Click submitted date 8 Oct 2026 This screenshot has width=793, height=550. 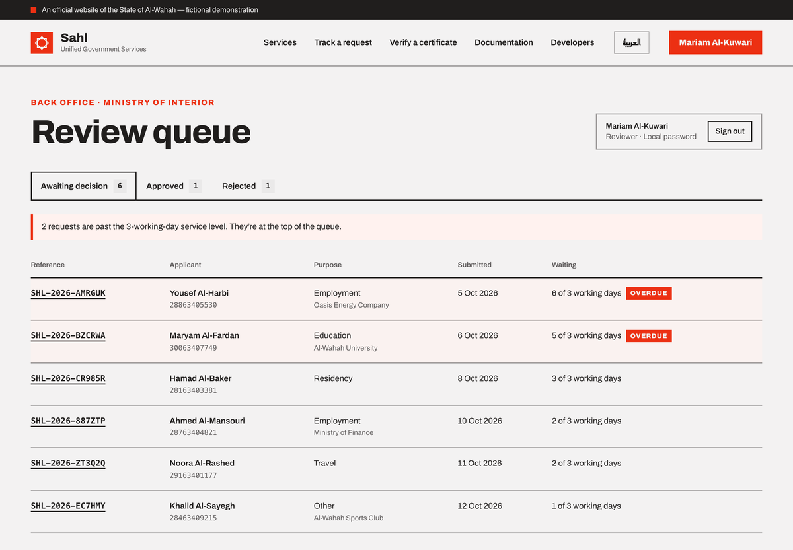(478, 378)
